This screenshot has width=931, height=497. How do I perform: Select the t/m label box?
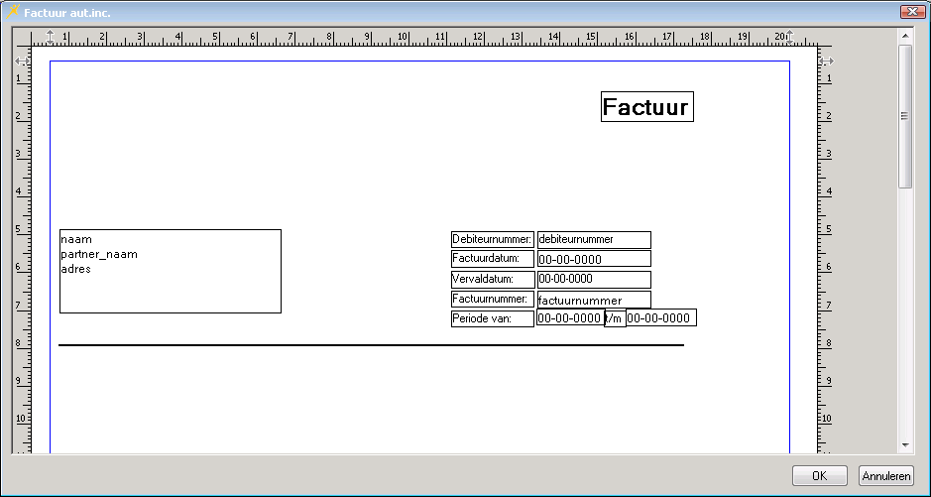[616, 318]
